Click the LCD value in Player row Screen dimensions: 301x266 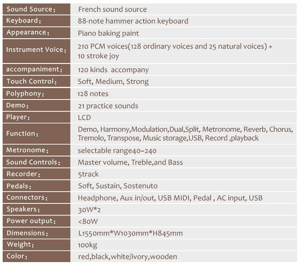[x=85, y=117]
